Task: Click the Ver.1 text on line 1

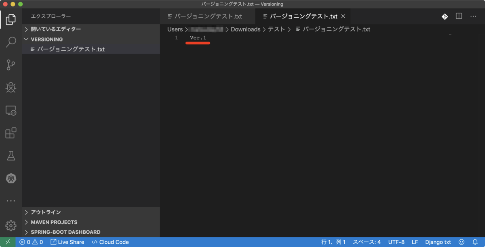Action: click(x=198, y=38)
